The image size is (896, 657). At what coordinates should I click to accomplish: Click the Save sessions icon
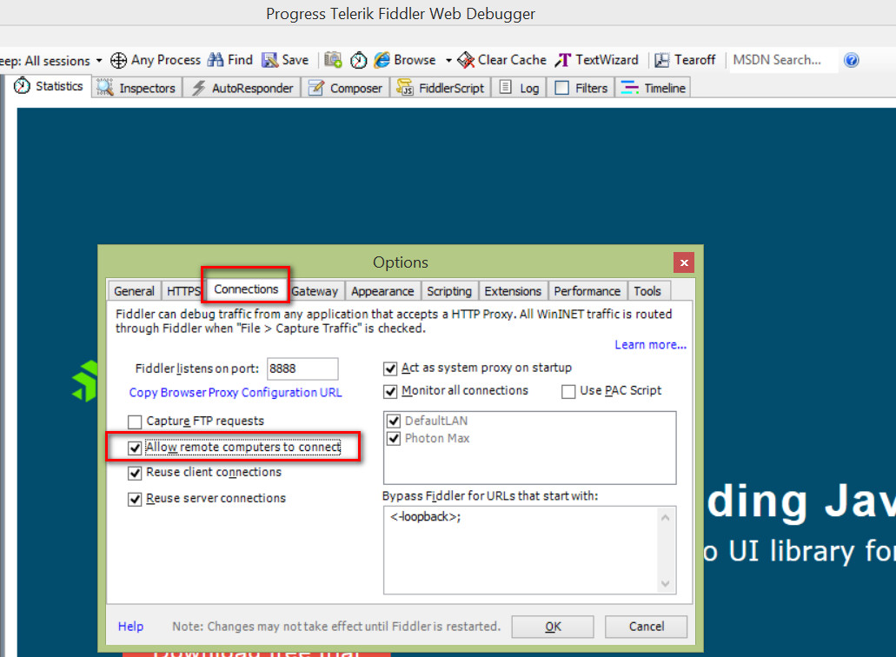coord(269,60)
